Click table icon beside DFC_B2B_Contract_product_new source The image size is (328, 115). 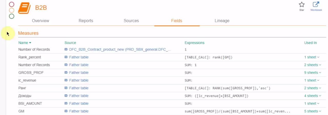click(x=66, y=49)
